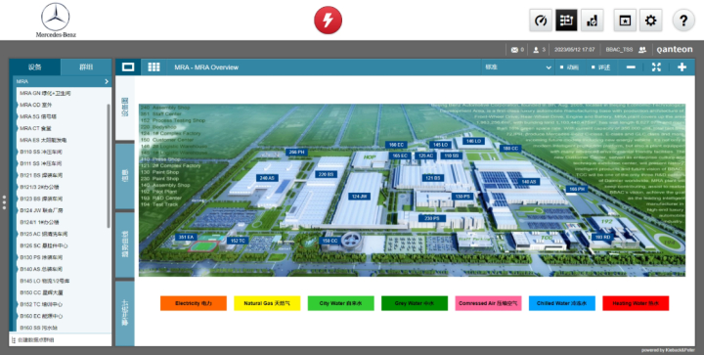Screen dimensions: 704x355
Task: Open settings with the gear icon
Action: [650, 21]
